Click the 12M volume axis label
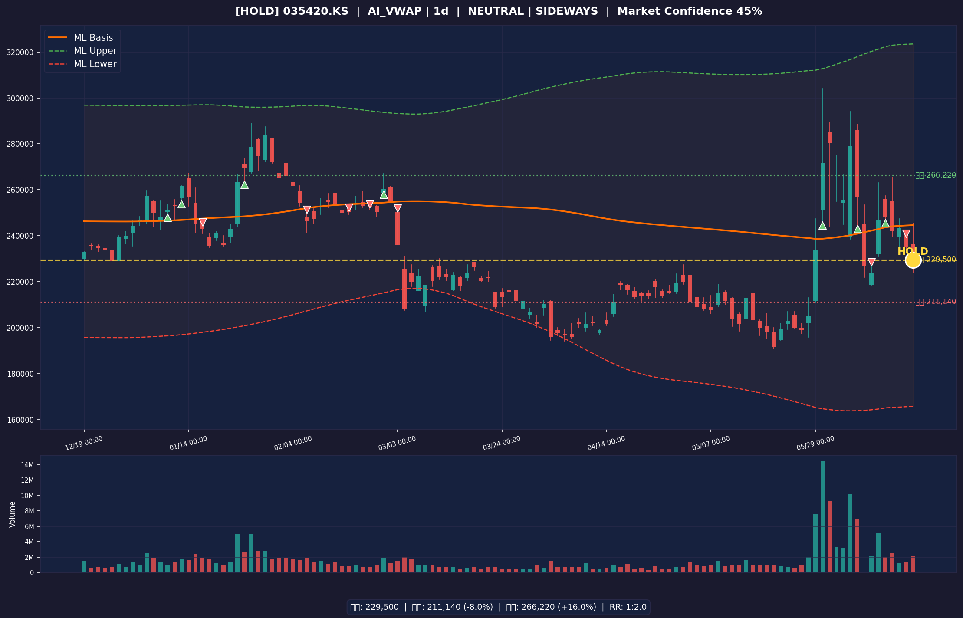963x618 pixels. (27, 480)
